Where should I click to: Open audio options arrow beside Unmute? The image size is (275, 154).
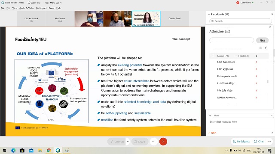(x=128, y=142)
